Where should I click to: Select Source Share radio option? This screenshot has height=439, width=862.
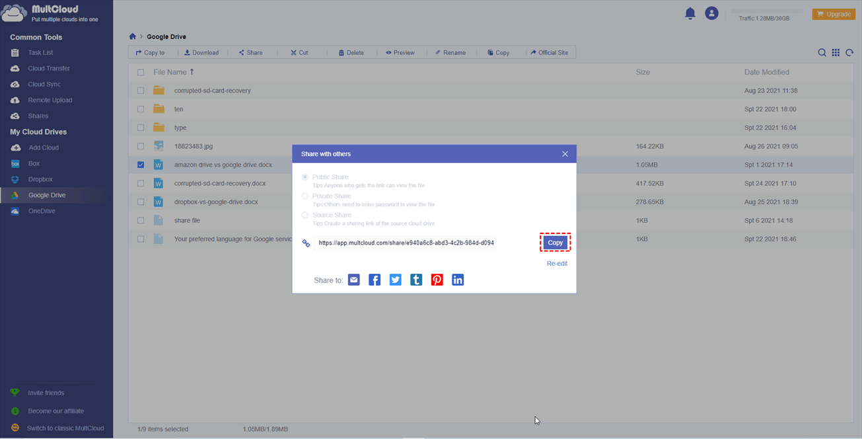305,215
